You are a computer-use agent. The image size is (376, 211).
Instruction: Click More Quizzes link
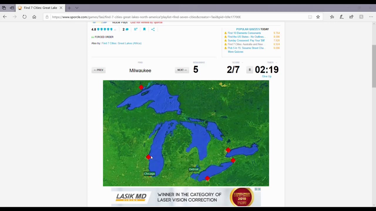(x=236, y=52)
